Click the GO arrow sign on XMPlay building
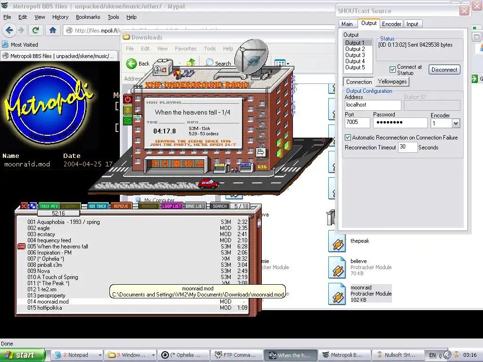 coord(260,152)
